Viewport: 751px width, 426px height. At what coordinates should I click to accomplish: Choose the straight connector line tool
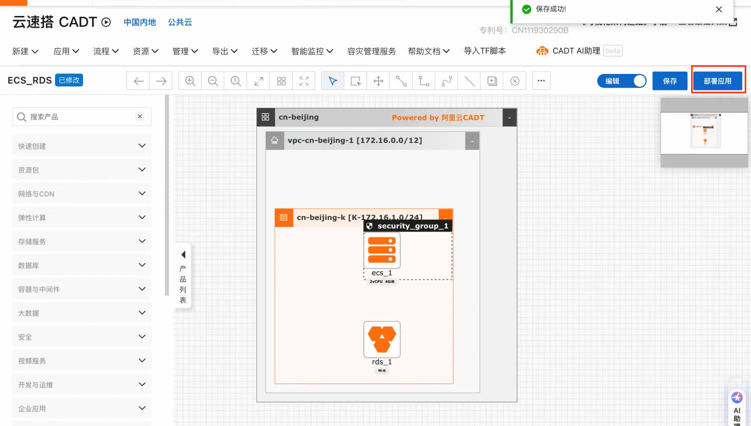pyautogui.click(x=401, y=81)
